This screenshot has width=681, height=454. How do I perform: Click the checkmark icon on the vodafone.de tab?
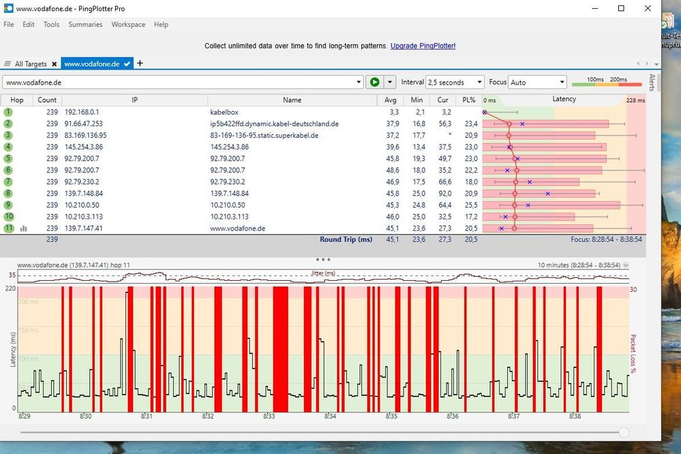pos(127,63)
